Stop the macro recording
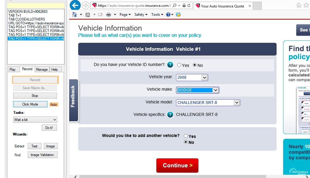The width and height of the screenshot is (310, 178). (x=35, y=96)
